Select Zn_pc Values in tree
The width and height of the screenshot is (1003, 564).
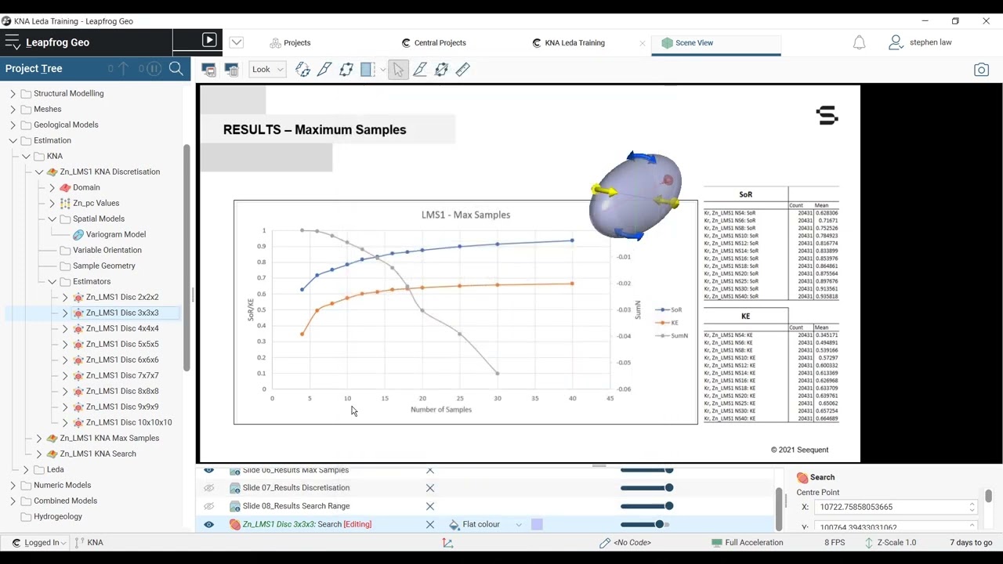tap(96, 203)
